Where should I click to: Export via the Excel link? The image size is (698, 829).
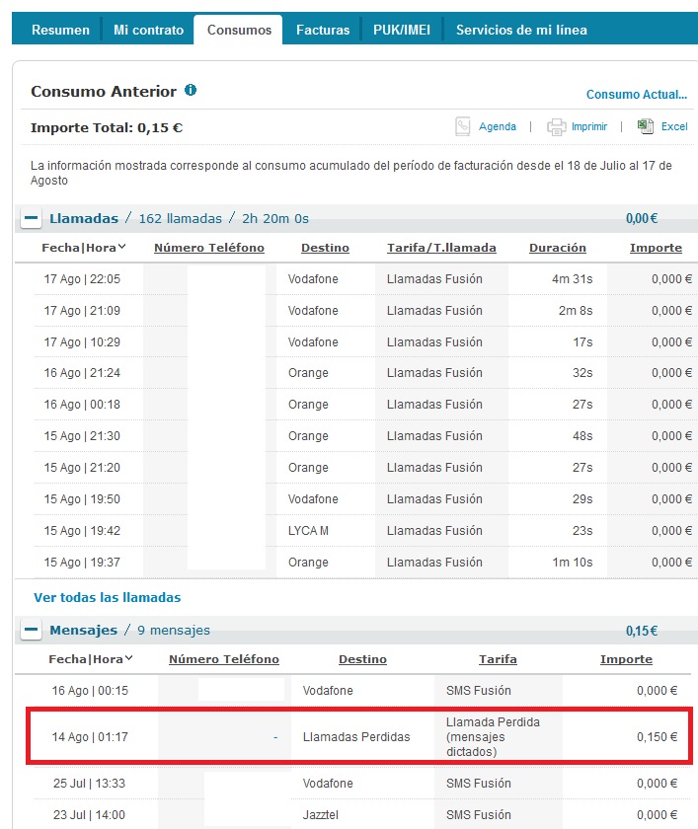[674, 126]
